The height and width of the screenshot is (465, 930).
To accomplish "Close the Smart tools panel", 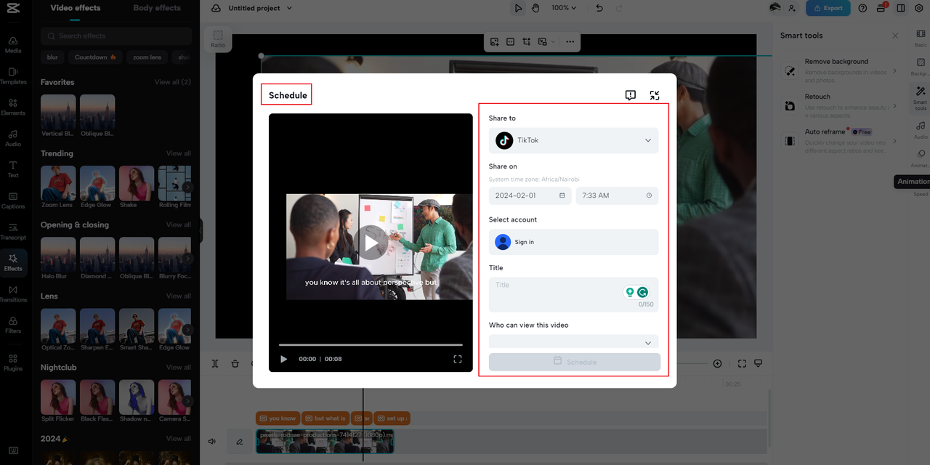I will click(x=895, y=36).
